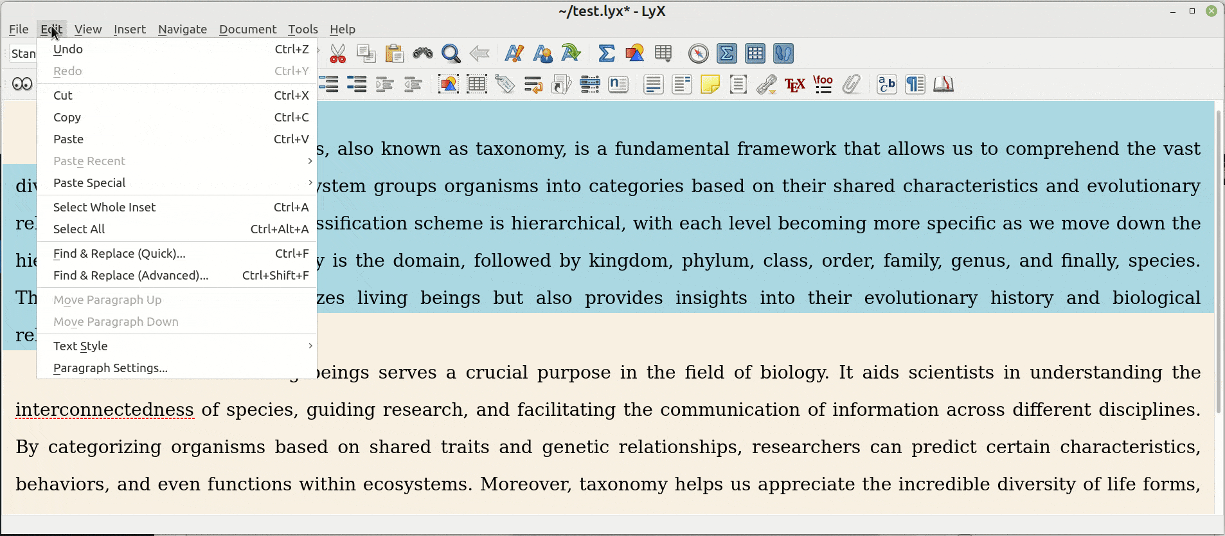Screen dimensions: 1225x536
Task: Insert citation icon
Action: point(562,84)
